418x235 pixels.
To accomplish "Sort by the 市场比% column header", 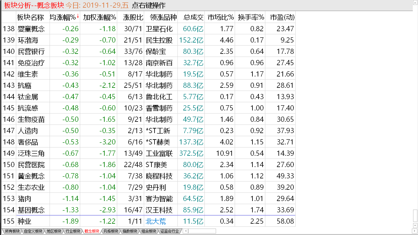I will 221,17.
